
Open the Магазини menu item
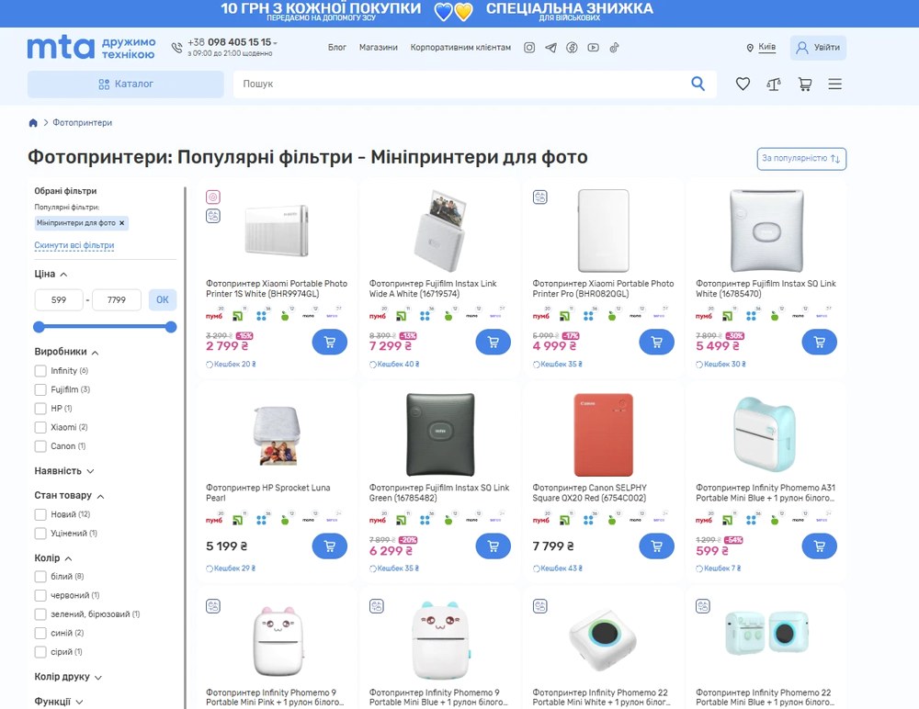[x=378, y=48]
